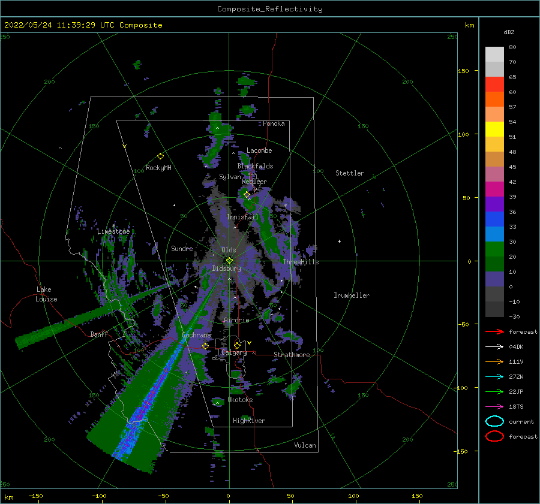
Task: Click the Calgary label
Action: 234,352
